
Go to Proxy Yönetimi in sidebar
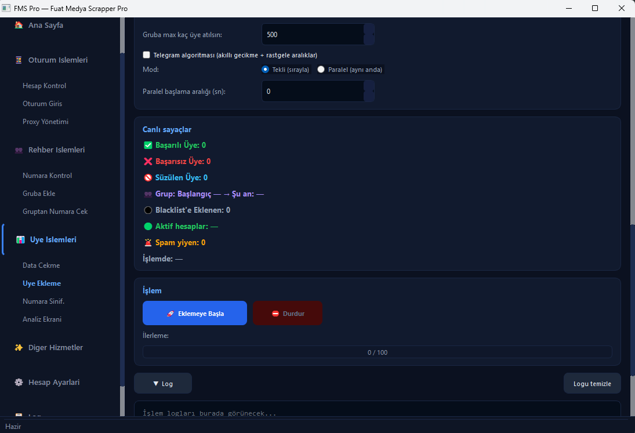pyautogui.click(x=45, y=121)
